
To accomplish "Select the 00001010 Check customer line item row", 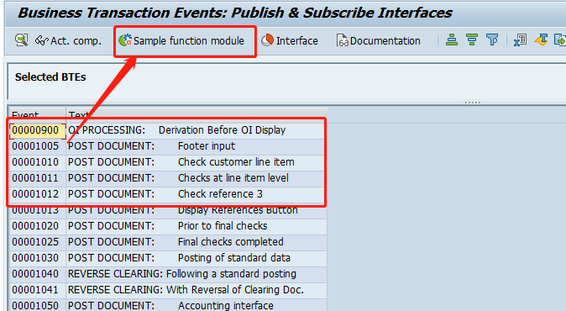I will coord(167,162).
